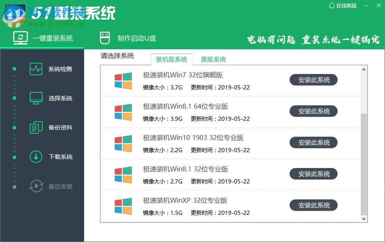Open 制作启动U盘 via the USB drive icon
This screenshot has height=242, width=385.
[104, 37]
